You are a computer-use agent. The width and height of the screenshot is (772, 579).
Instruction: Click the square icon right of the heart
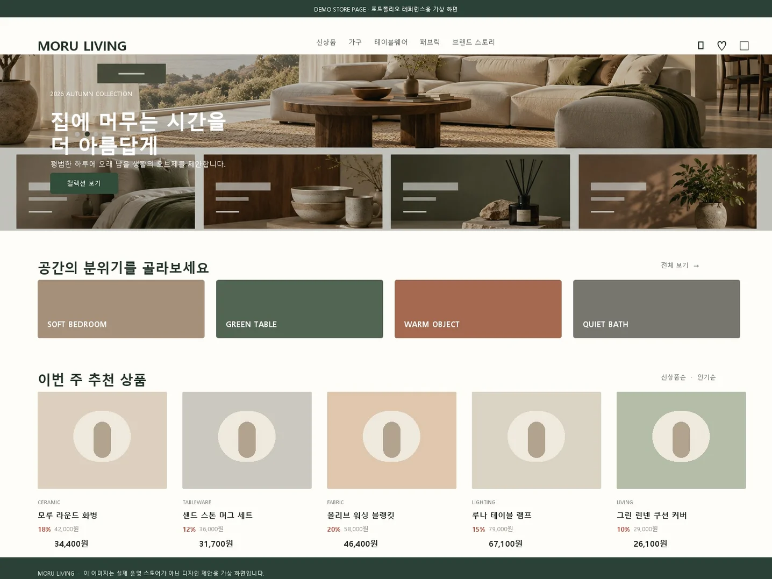tap(744, 46)
